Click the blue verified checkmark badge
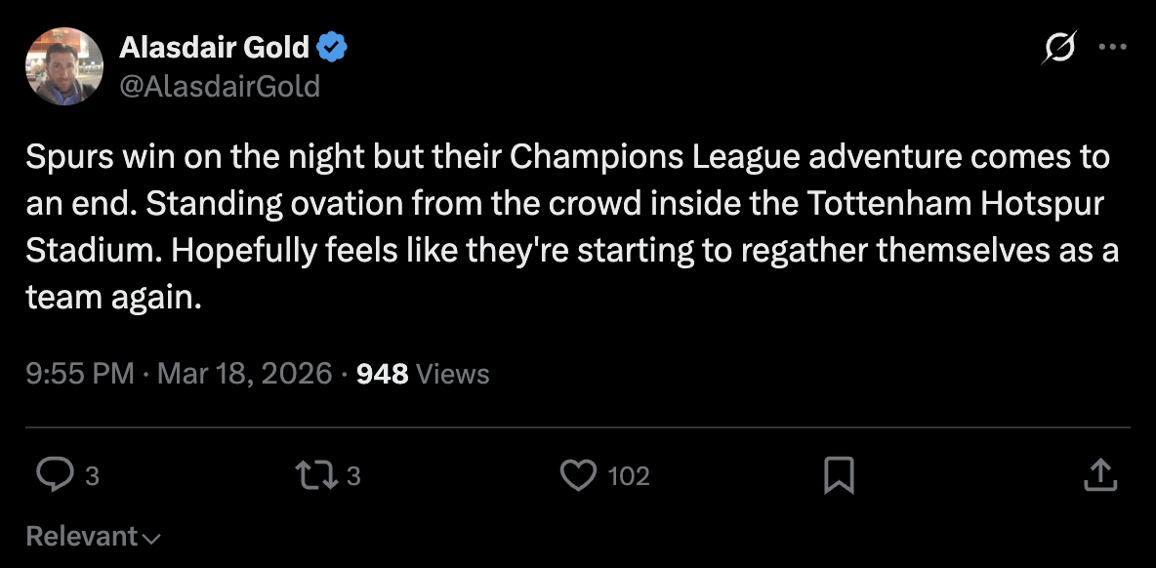The image size is (1156, 568). (332, 46)
